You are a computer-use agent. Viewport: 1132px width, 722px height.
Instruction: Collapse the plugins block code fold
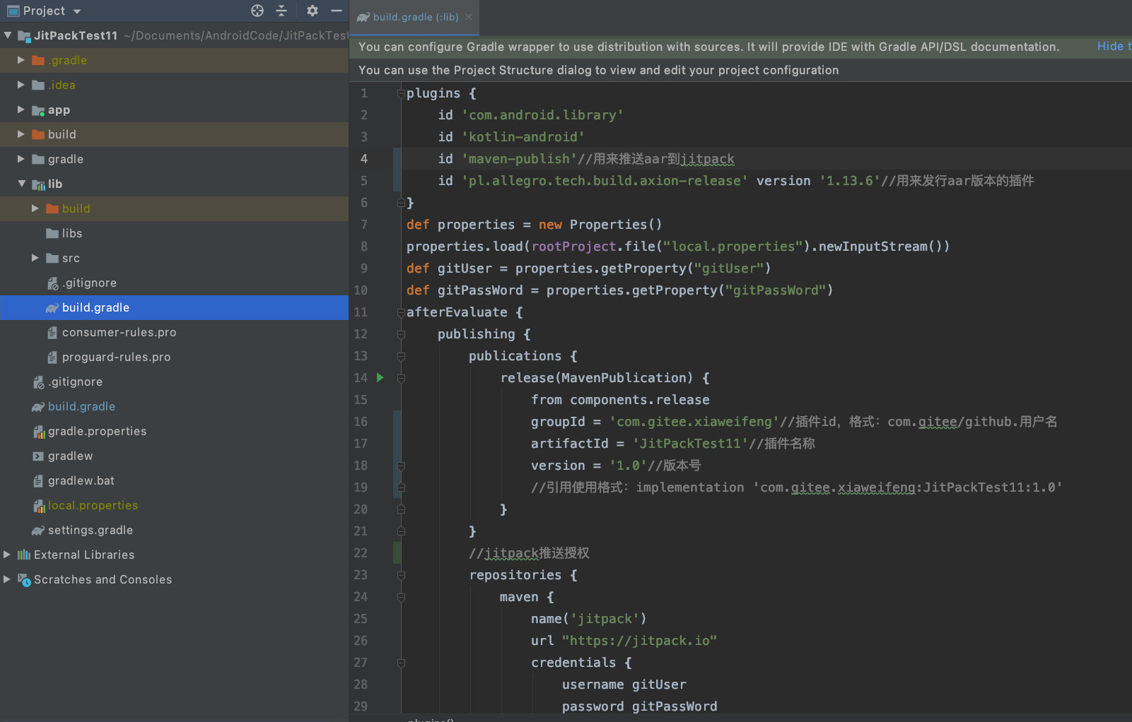pos(400,93)
